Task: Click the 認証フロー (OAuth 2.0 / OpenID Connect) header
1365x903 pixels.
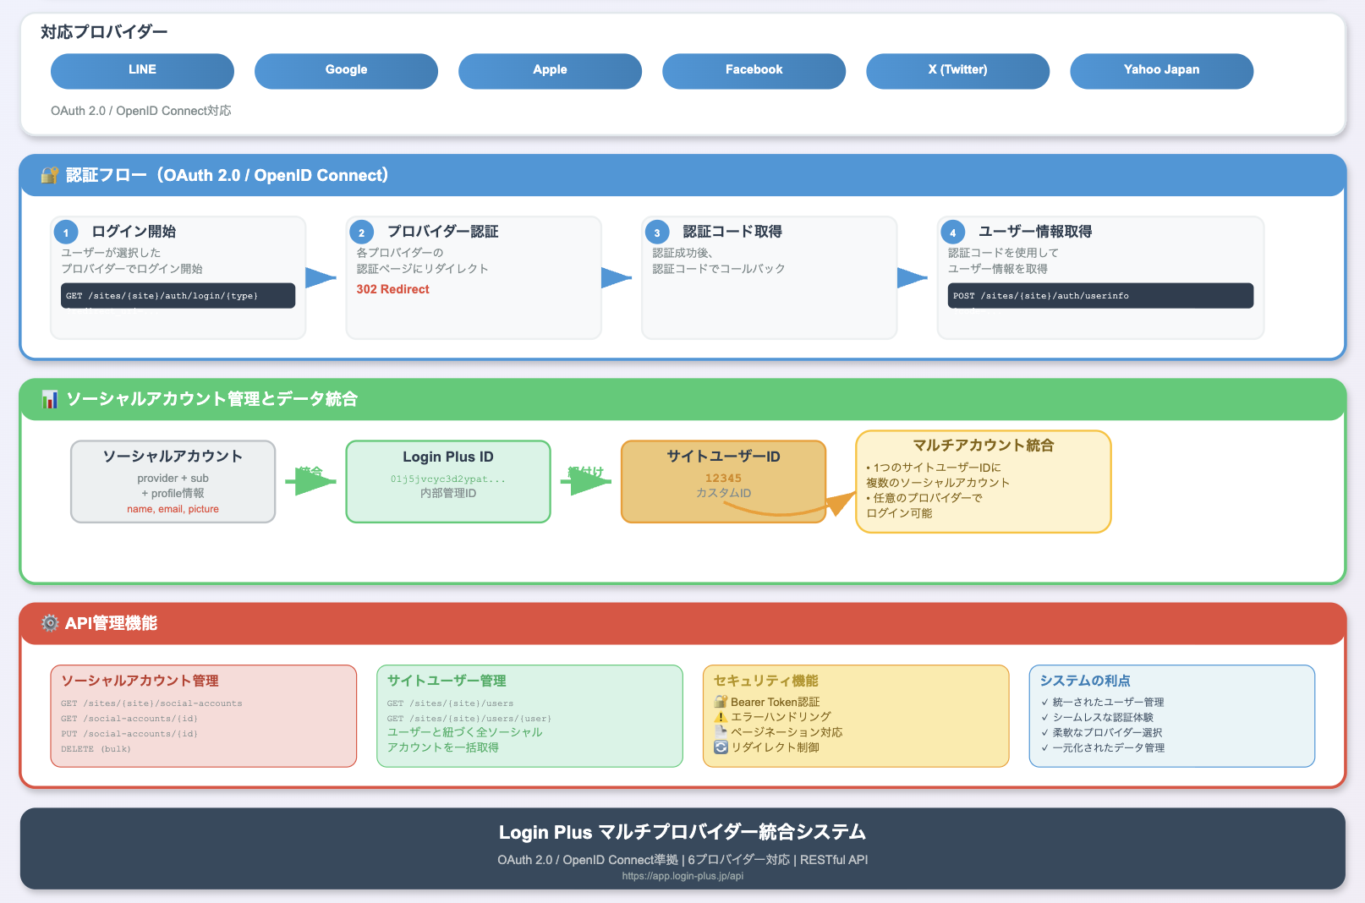Action: [227, 175]
